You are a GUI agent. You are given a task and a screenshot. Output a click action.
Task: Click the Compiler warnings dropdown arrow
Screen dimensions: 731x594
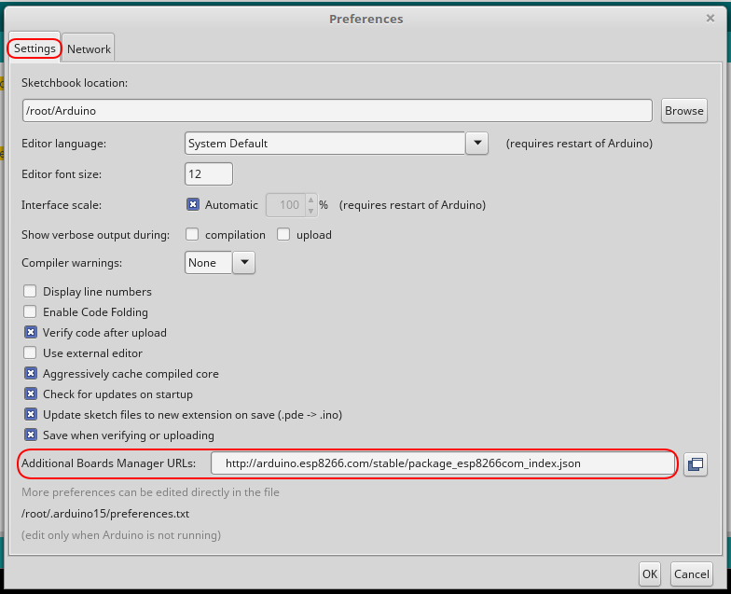coord(244,263)
